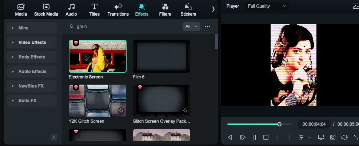Open the scopes waveform icon in player
This screenshot has width=359, height=146.
tap(356, 6)
